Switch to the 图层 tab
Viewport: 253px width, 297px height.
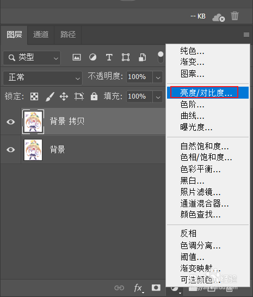point(14,35)
